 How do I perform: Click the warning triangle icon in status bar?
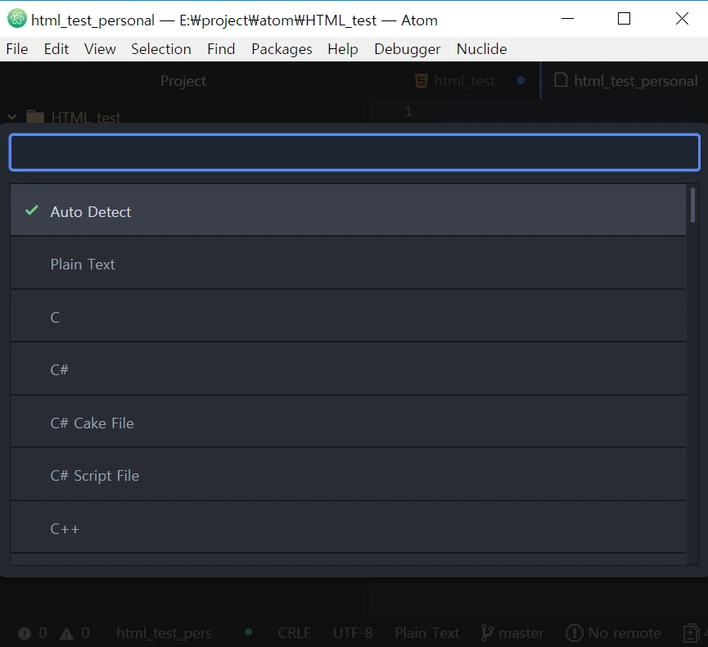click(66, 633)
